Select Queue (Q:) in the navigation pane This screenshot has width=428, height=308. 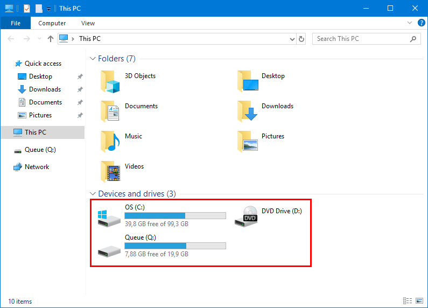coord(40,150)
